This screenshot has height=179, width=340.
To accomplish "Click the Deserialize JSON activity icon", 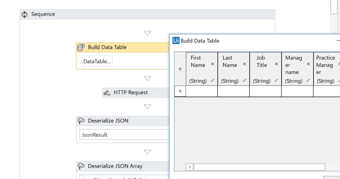I will pyautogui.click(x=81, y=121).
